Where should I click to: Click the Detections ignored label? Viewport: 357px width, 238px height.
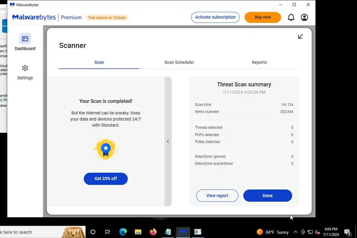210,157
